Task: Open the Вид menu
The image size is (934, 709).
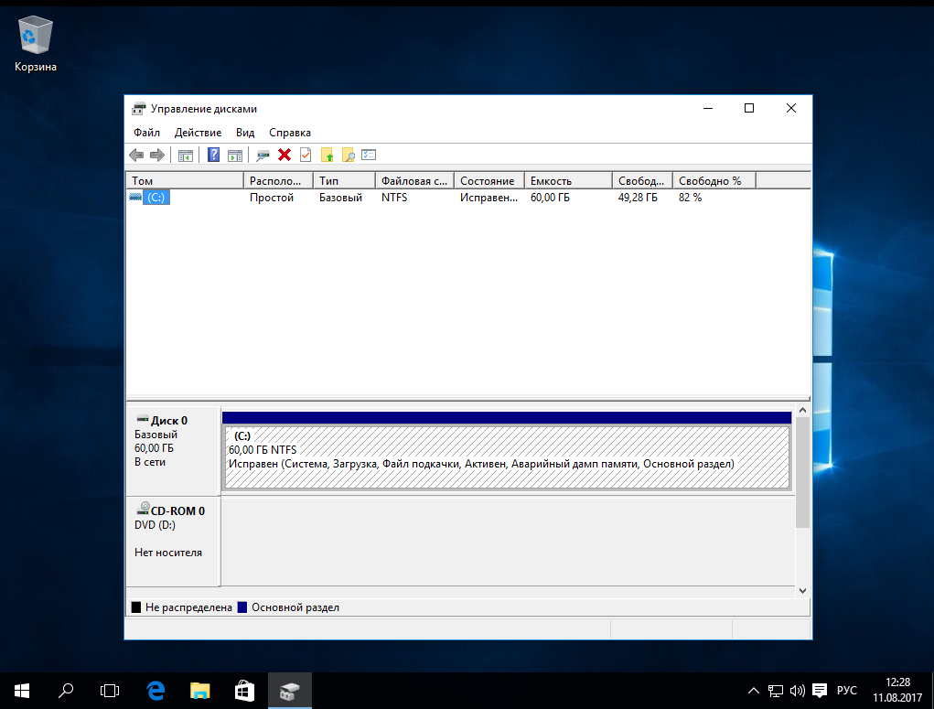Action: tap(245, 133)
